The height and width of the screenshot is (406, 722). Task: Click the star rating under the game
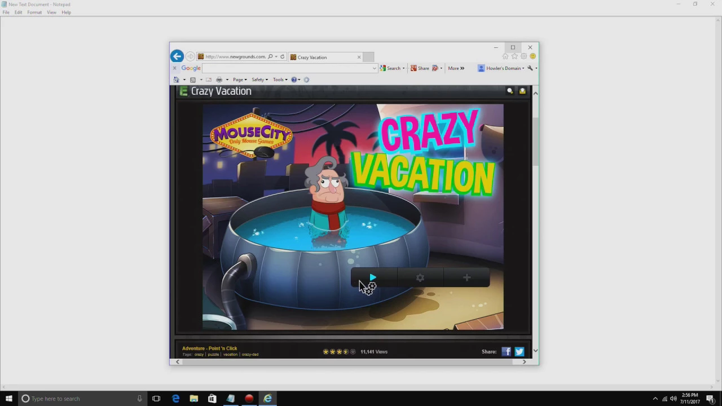(x=339, y=351)
